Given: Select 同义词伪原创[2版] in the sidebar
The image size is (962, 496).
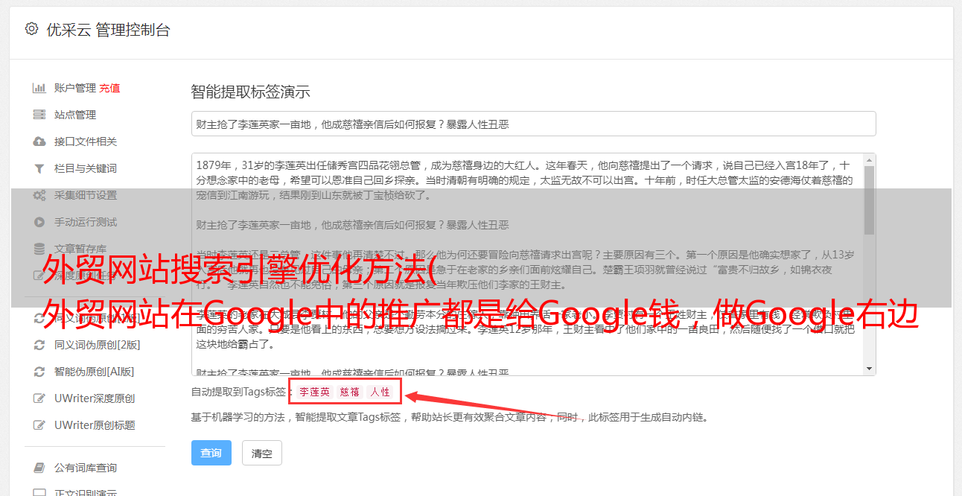Looking at the screenshot, I should tap(98, 345).
